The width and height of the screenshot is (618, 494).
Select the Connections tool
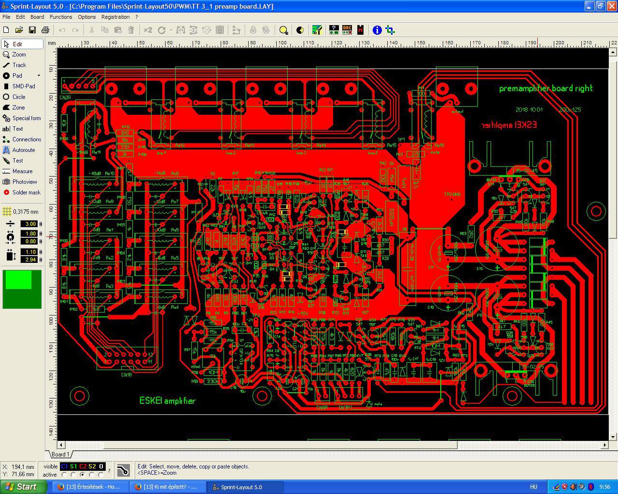22,139
